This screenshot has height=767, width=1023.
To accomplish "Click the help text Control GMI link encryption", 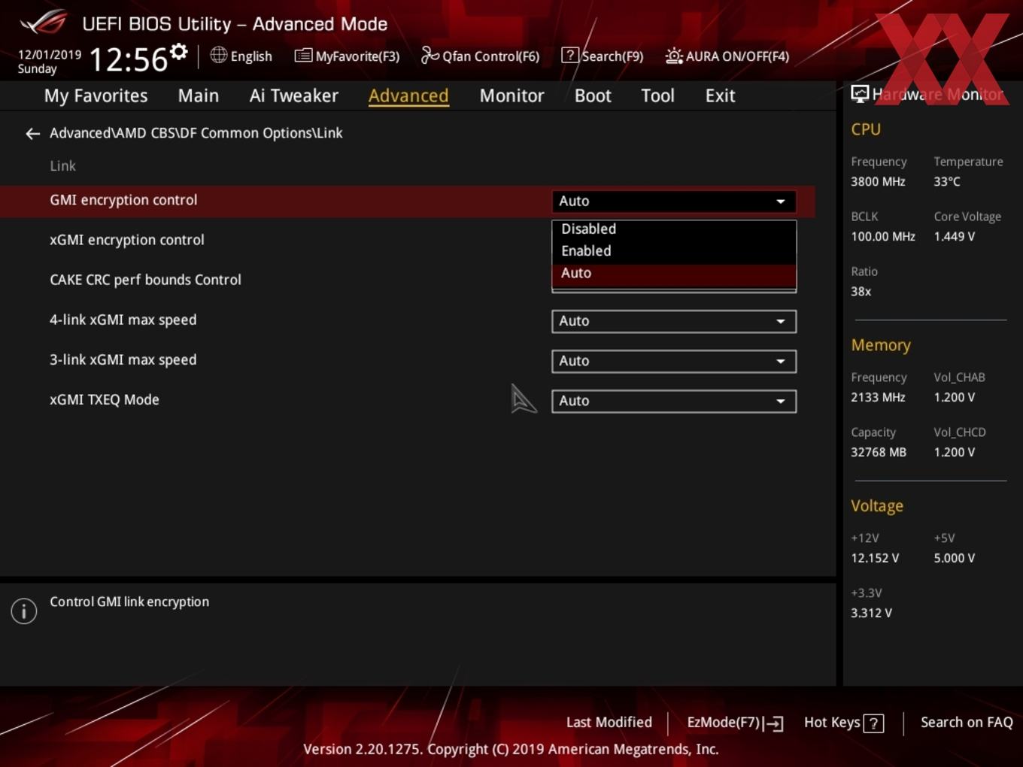I will tap(129, 602).
